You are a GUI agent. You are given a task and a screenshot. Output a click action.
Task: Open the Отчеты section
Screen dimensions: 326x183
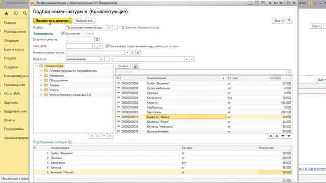pos(9,120)
